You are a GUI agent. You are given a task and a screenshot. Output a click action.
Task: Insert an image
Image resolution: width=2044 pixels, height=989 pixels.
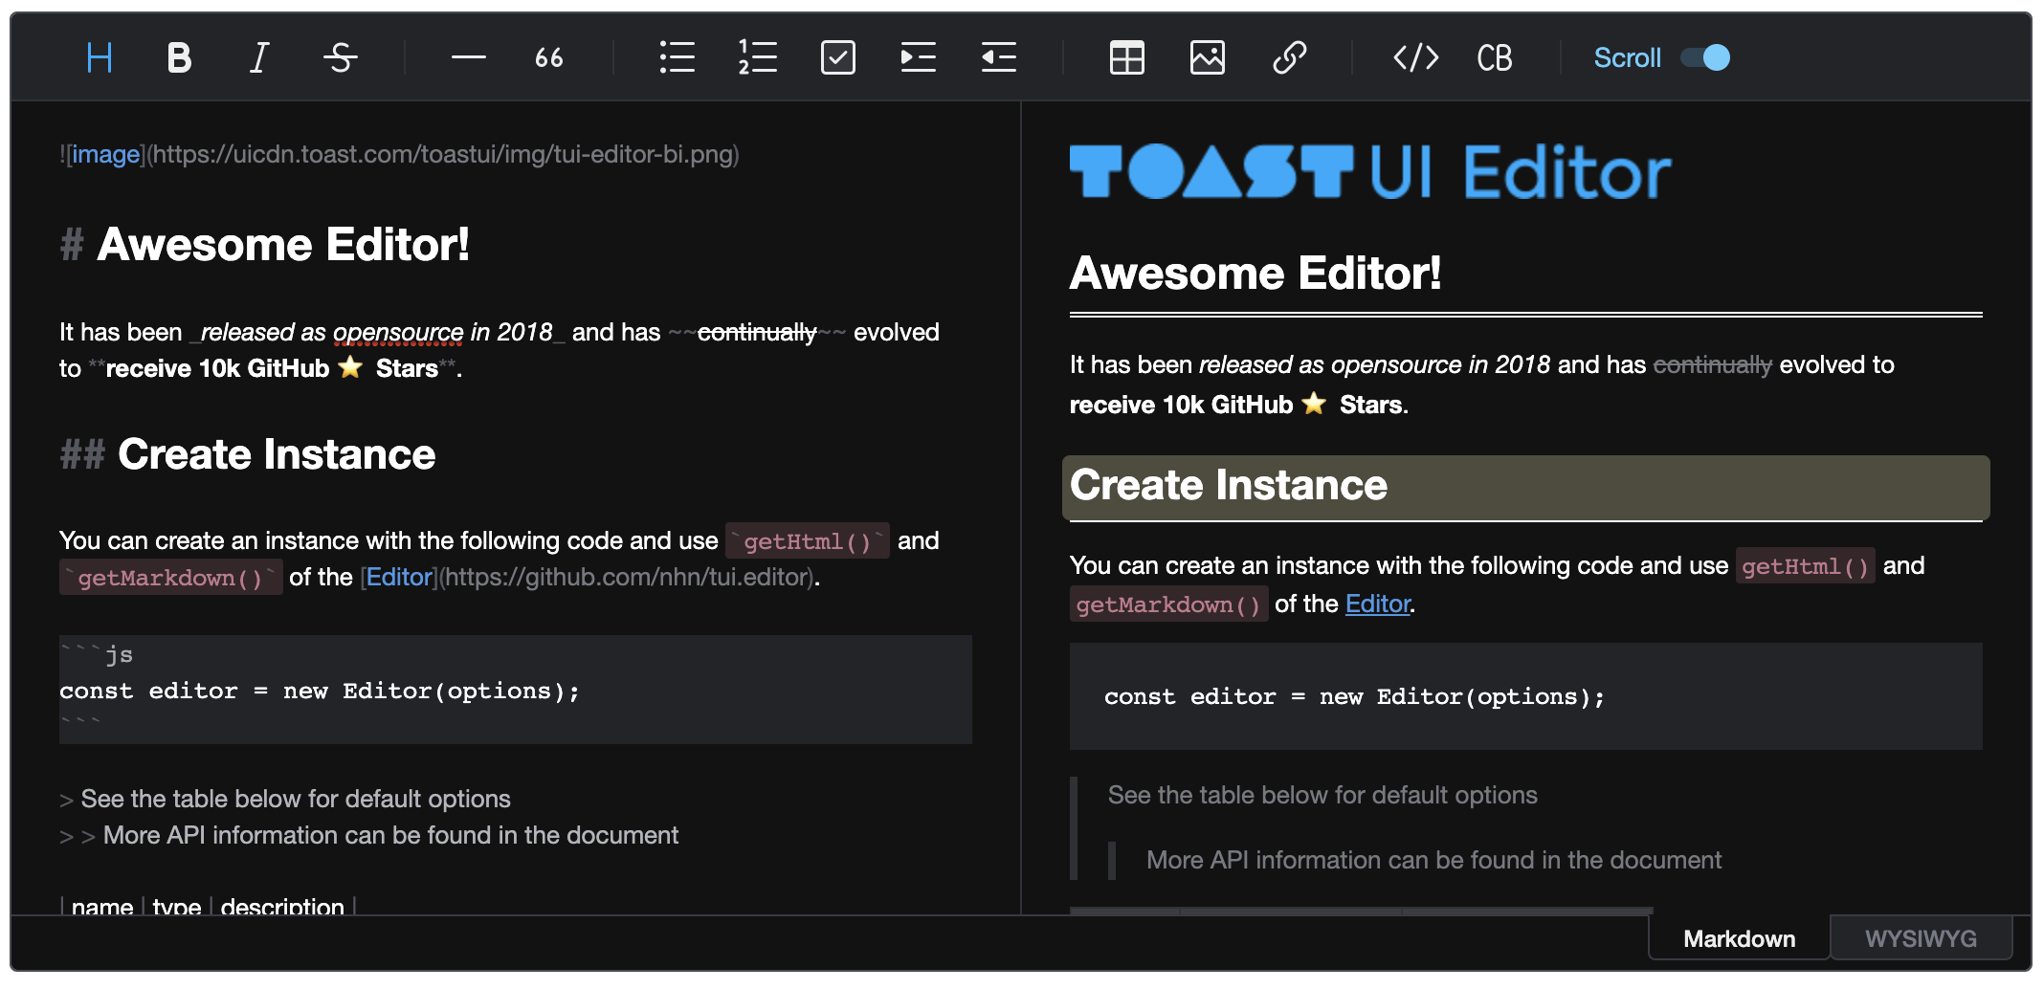coord(1207,58)
